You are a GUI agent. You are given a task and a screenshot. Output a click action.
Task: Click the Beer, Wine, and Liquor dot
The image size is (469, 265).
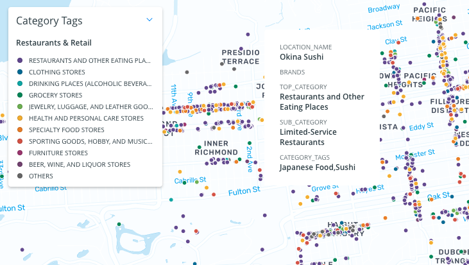21,164
